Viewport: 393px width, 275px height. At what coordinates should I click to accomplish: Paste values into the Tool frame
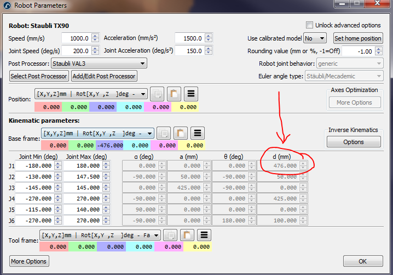coord(187,235)
